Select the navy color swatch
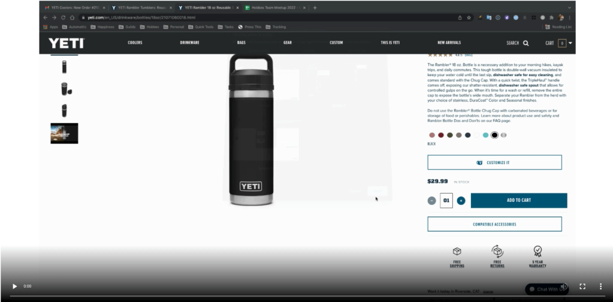The image size is (613, 302). coord(467,135)
